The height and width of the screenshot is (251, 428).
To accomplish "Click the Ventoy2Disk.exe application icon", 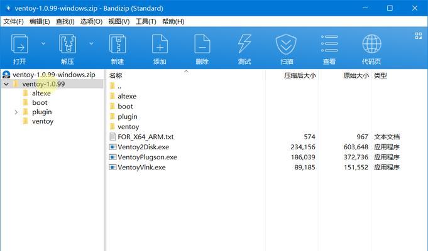I will [x=112, y=147].
